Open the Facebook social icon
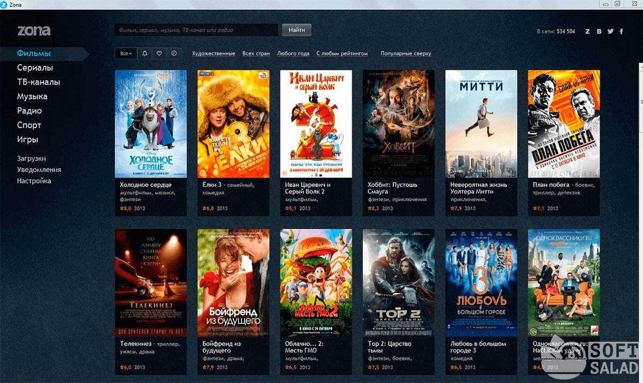 pos(622,32)
